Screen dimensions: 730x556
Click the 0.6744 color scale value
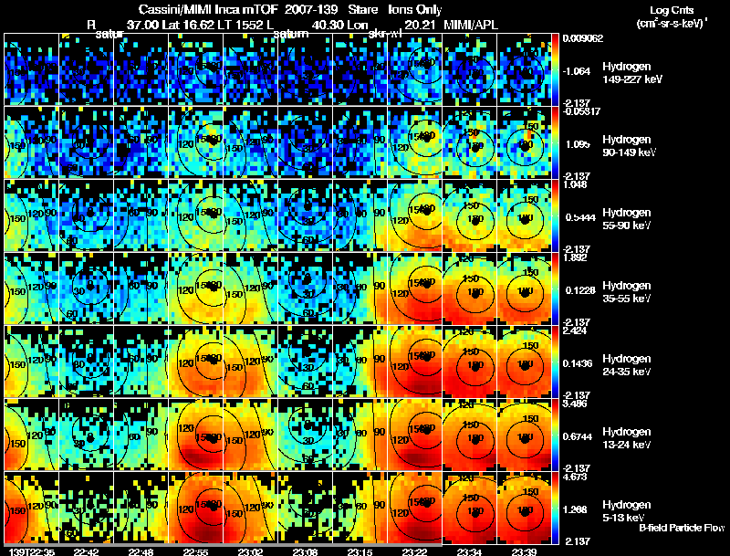point(580,436)
